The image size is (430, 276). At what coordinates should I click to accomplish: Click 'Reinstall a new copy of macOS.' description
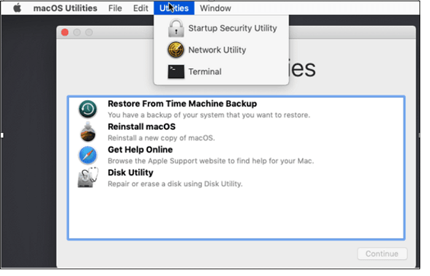[x=161, y=138]
